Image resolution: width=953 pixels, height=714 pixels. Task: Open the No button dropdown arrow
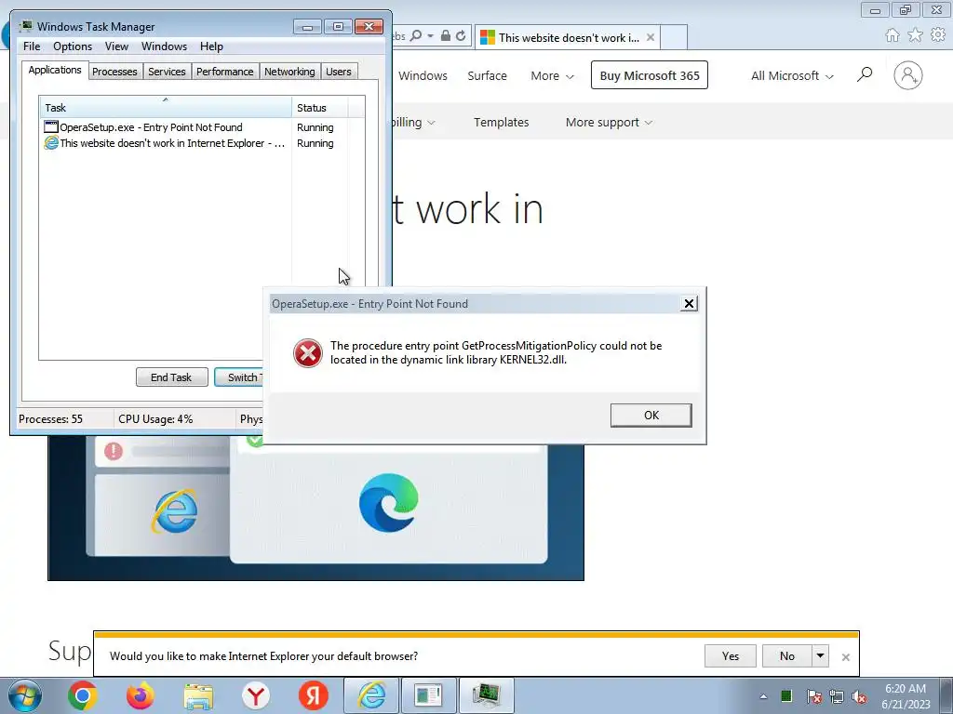click(x=820, y=655)
